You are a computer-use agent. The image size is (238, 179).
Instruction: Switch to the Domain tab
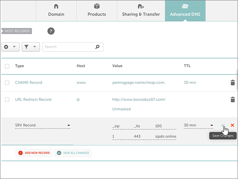pyautogui.click(x=56, y=10)
